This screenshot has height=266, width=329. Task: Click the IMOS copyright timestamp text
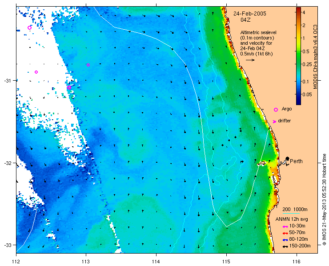[x=325, y=199]
